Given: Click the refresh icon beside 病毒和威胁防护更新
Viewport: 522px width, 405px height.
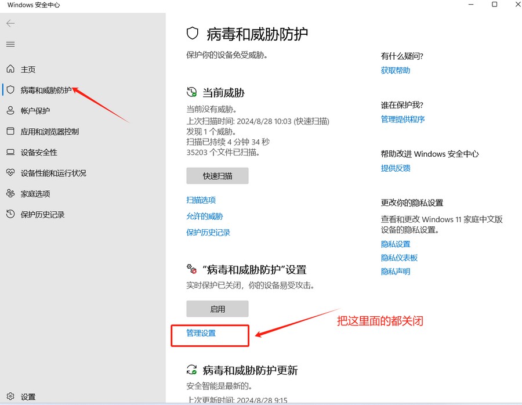Looking at the screenshot, I should point(192,370).
